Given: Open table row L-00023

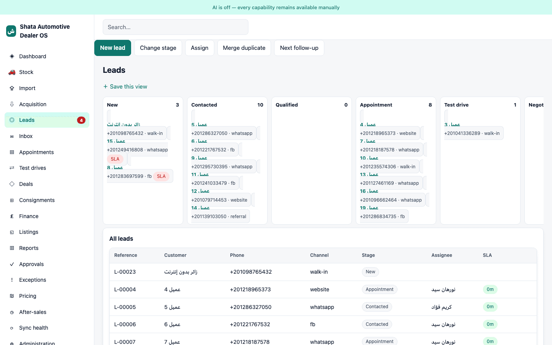Looking at the screenshot, I should [x=323, y=272].
